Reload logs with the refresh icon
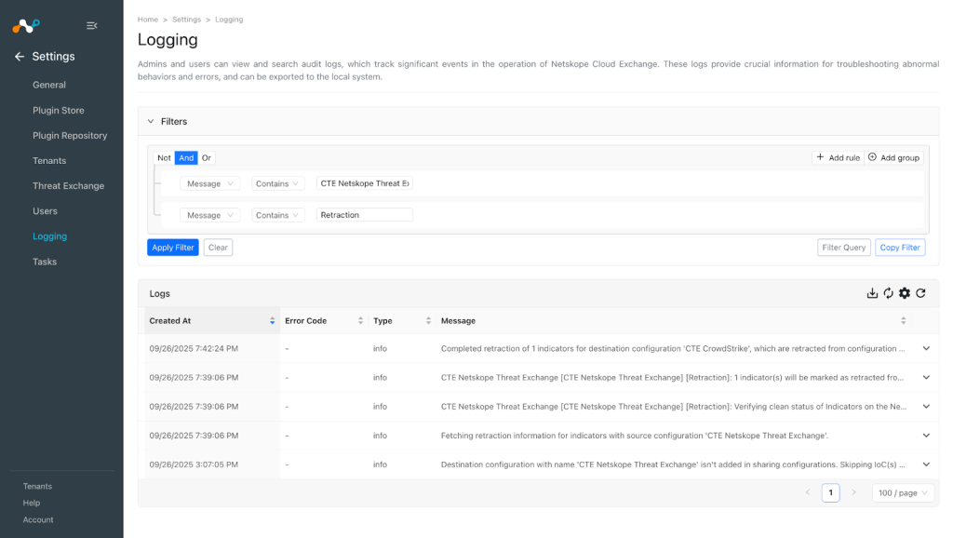 (920, 293)
